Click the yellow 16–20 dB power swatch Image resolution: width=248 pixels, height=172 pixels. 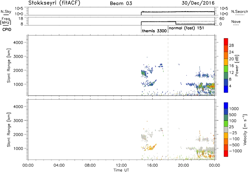coord(226,62)
